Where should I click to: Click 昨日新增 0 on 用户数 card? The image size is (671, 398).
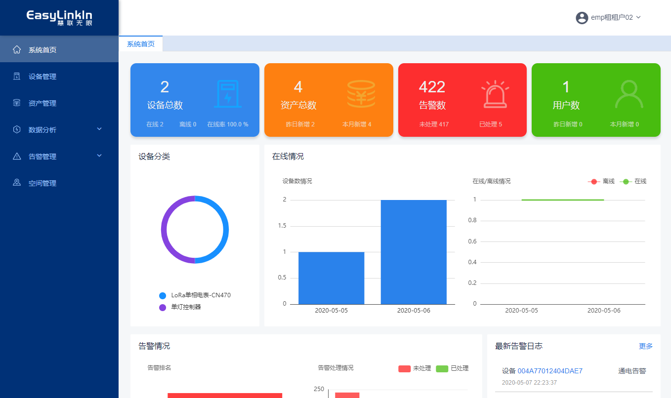(568, 124)
